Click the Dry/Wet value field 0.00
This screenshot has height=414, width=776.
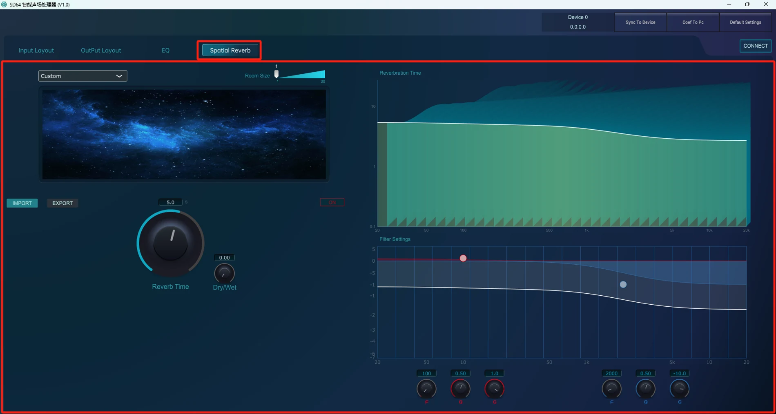224,257
